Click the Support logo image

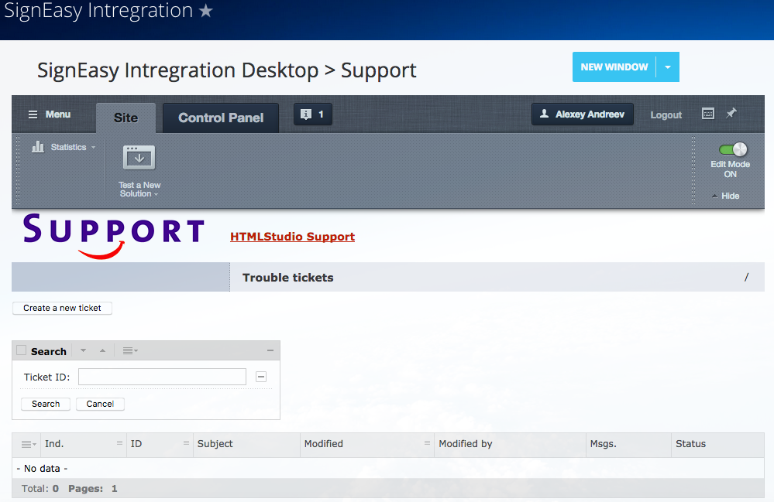click(114, 235)
